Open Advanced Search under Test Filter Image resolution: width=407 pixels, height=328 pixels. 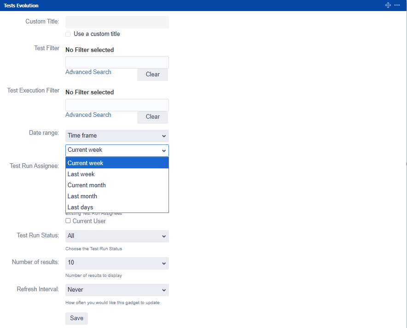tap(88, 72)
